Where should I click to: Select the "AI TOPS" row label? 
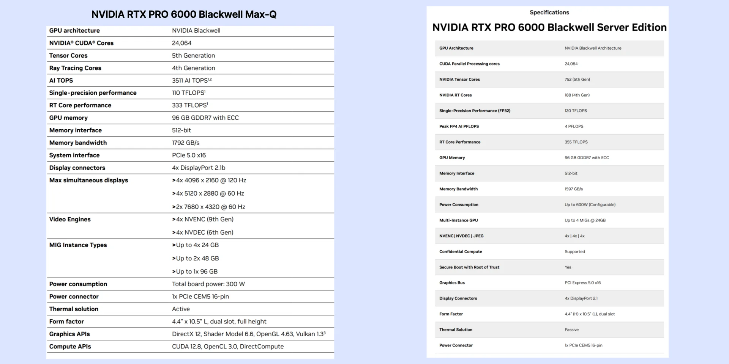(x=61, y=80)
